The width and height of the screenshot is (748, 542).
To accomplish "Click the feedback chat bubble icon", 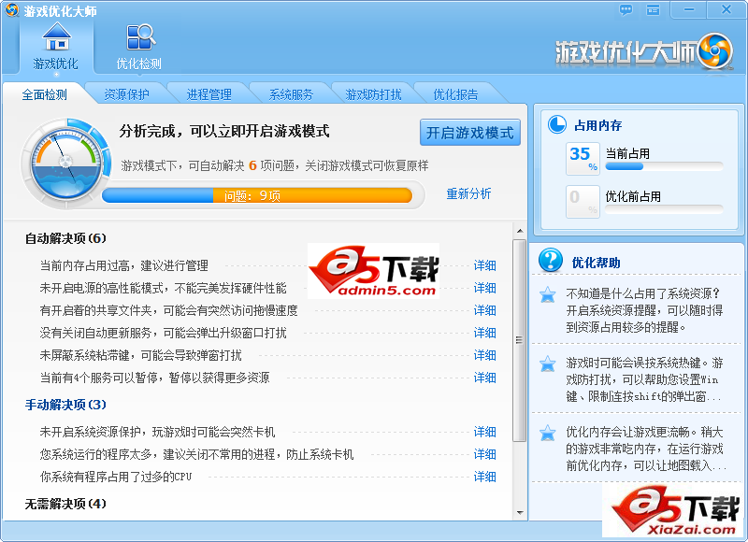I will (x=626, y=9).
